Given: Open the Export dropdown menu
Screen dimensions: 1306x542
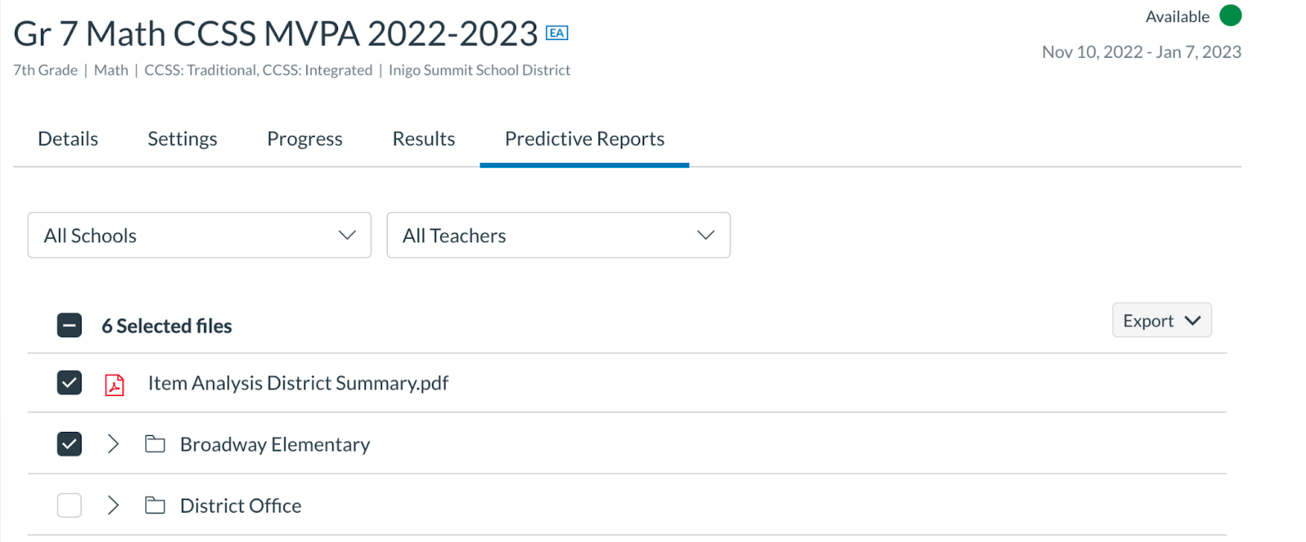Looking at the screenshot, I should 1161,320.
